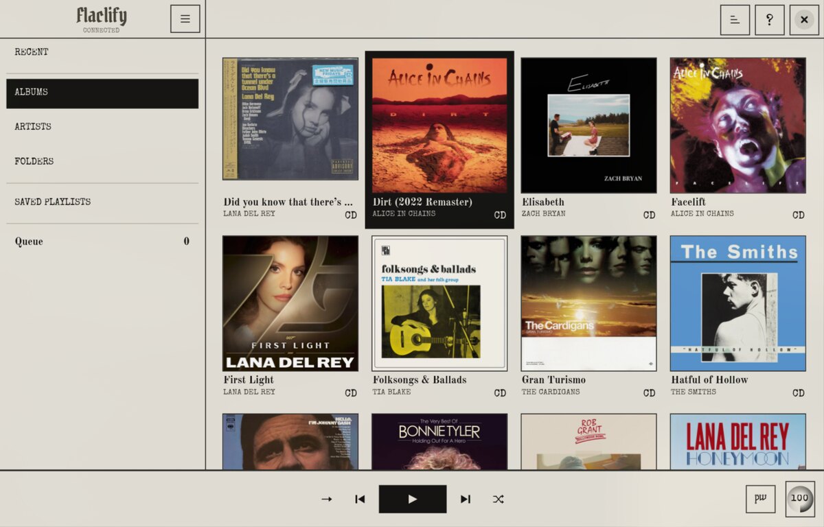Click the CD badge on the Facelift album
This screenshot has height=527, width=824.
[798, 215]
